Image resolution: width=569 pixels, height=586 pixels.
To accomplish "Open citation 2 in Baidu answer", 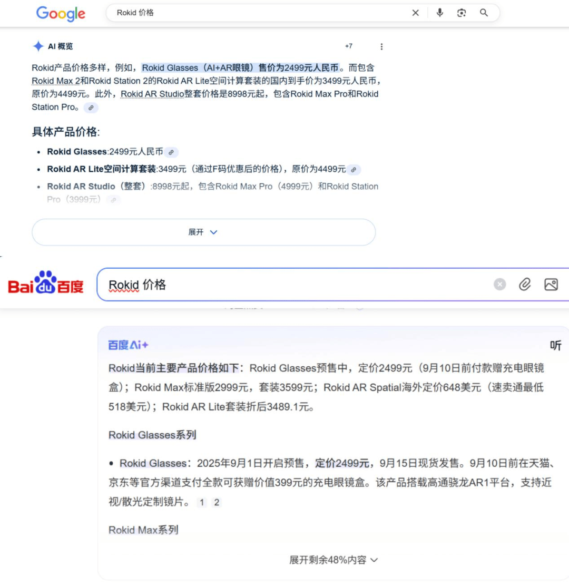I will point(217,502).
